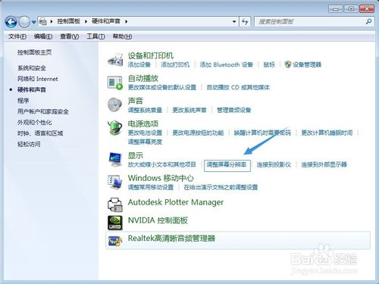This screenshot has width=379, height=284.
Task: Click the Back navigation arrow button
Action: pos(11,22)
